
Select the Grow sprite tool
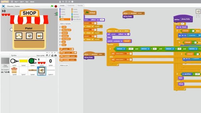pyautogui.click(x=66, y=2)
